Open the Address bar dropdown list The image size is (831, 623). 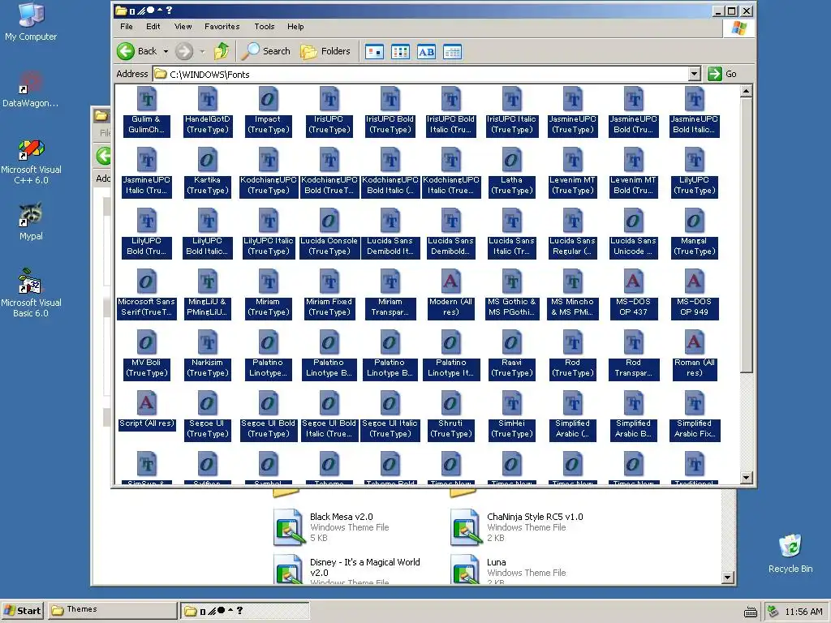pyautogui.click(x=695, y=74)
